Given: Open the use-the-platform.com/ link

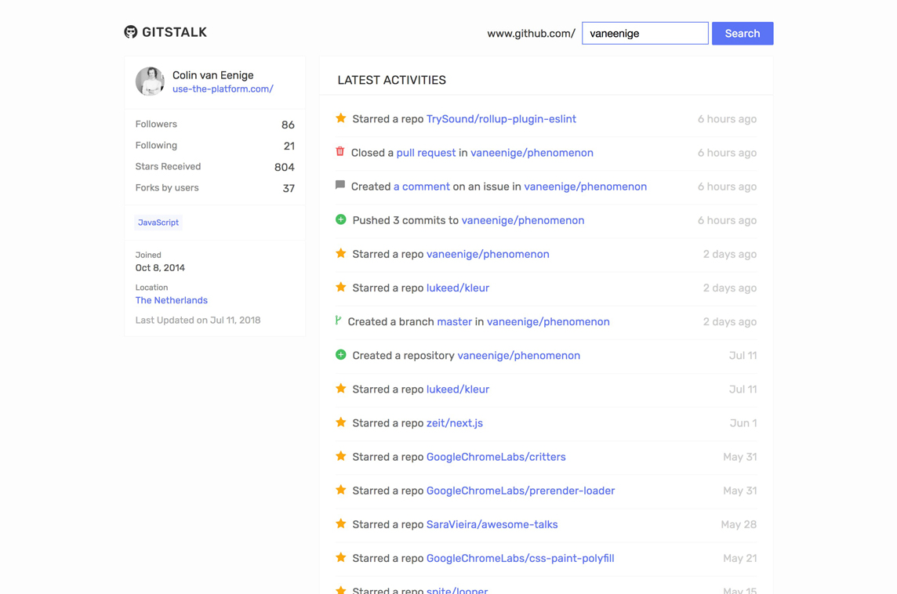Looking at the screenshot, I should pos(223,89).
